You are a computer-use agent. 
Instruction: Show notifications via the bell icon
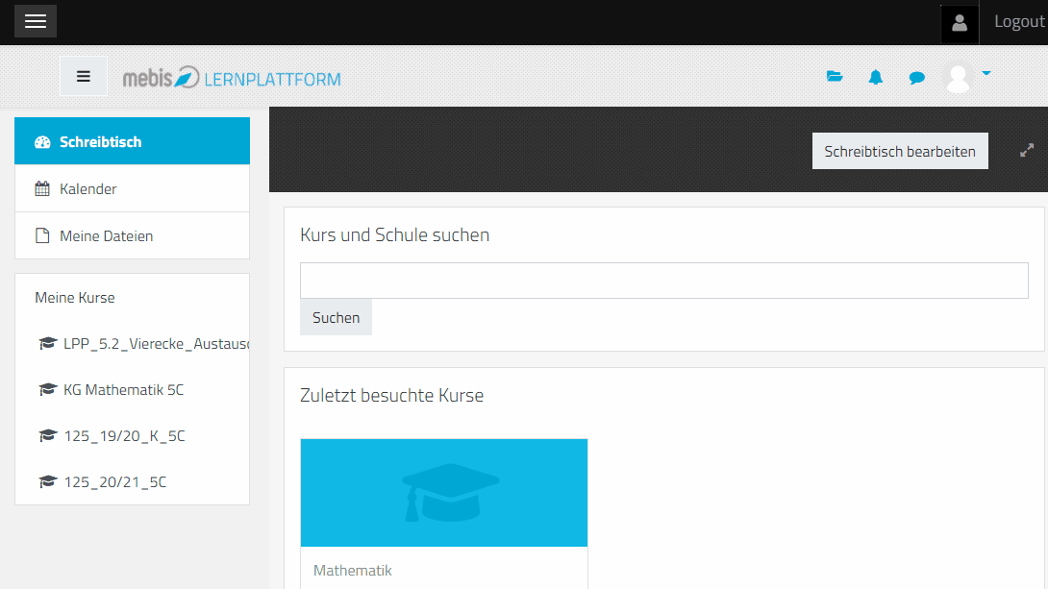(x=876, y=77)
